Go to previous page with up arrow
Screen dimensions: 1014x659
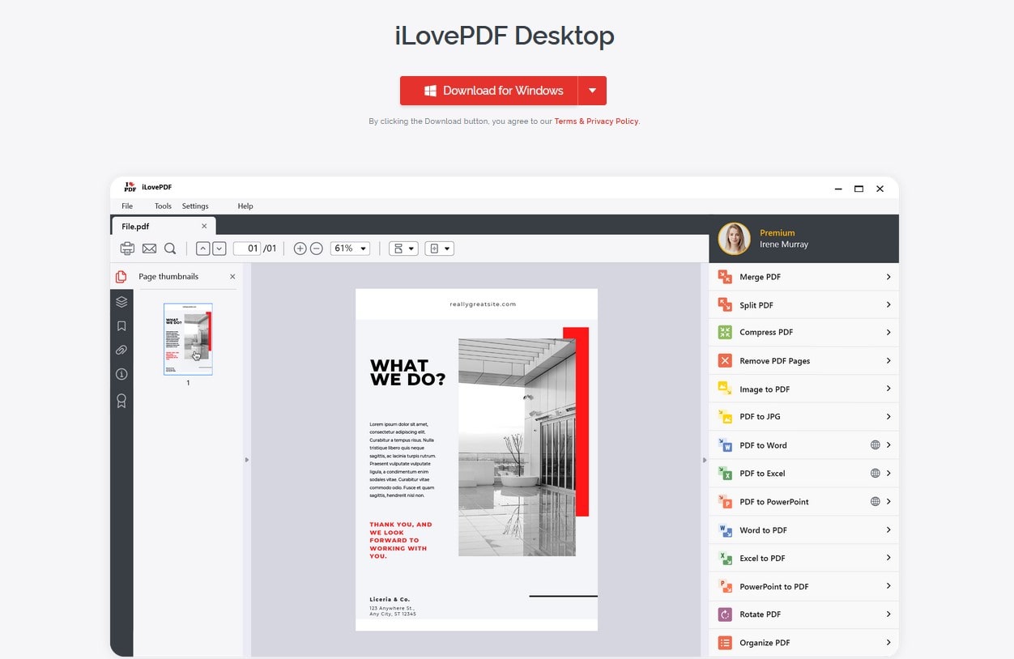203,249
